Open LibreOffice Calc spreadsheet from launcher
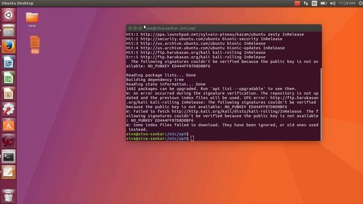The image size is (363, 204). 9,78
